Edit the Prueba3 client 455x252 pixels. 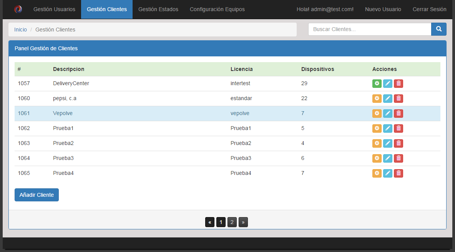(x=388, y=158)
